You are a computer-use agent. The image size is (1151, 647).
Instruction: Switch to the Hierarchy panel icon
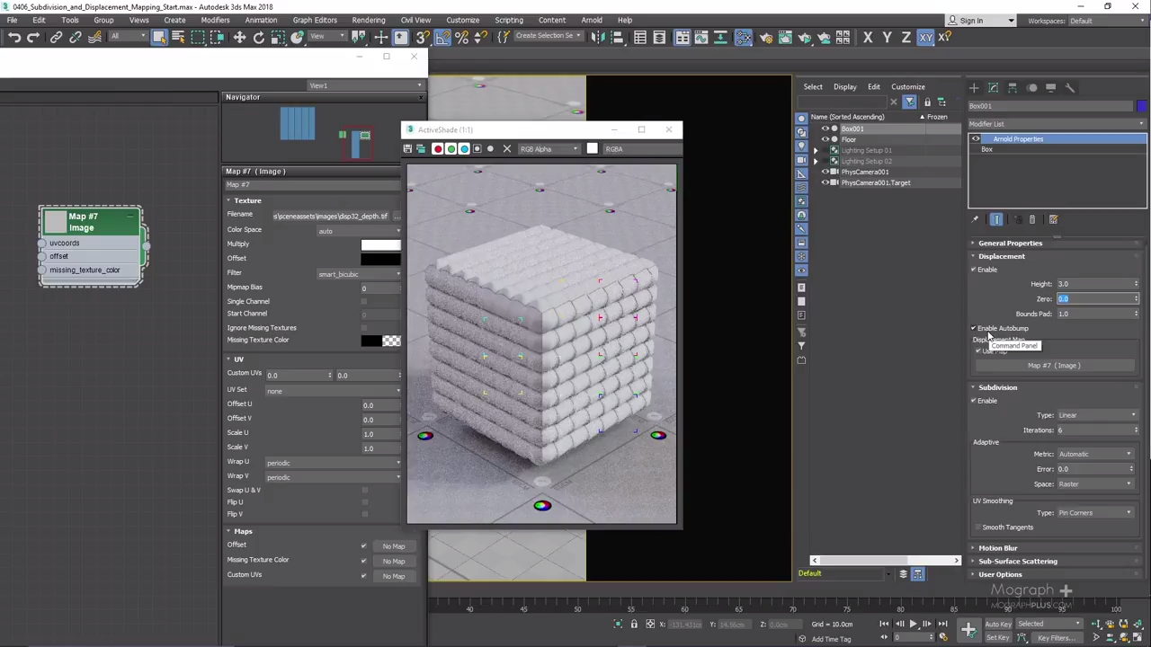(1013, 87)
